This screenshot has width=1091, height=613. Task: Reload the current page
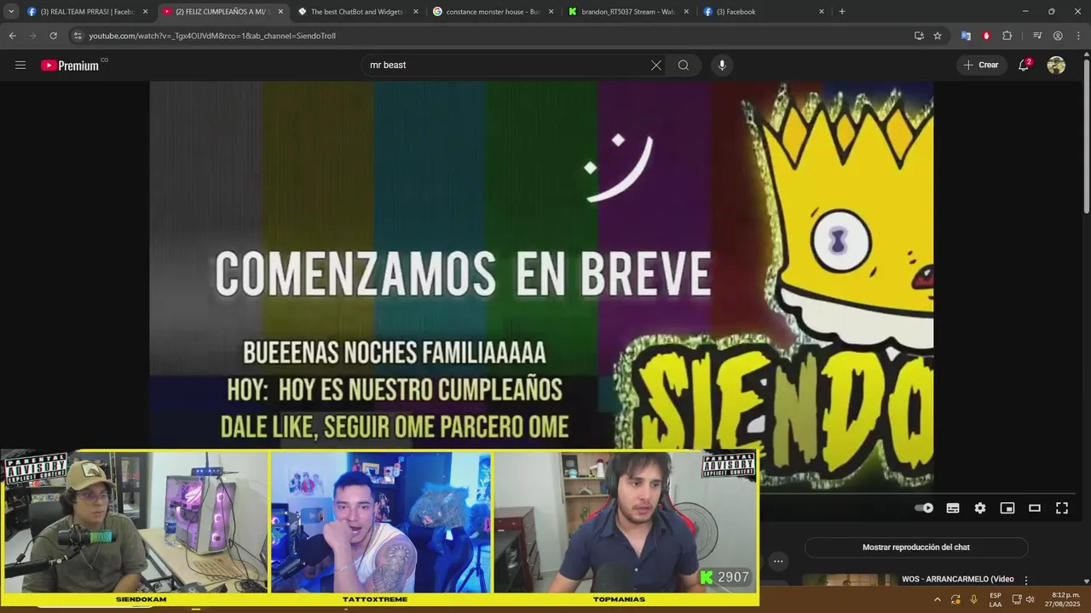click(53, 36)
